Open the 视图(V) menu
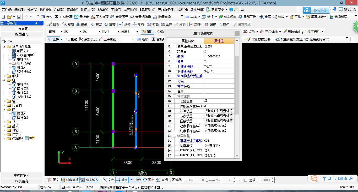Viewport: 358px width, 192px height. point(103,9)
